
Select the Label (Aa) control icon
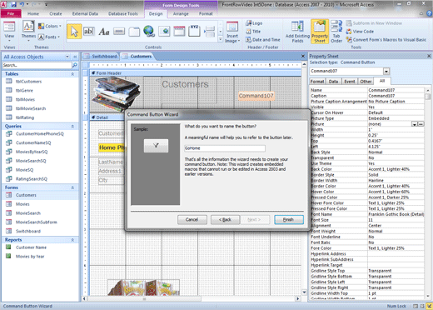104,32
